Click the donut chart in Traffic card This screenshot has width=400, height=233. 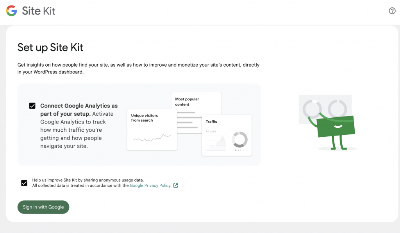click(x=239, y=139)
